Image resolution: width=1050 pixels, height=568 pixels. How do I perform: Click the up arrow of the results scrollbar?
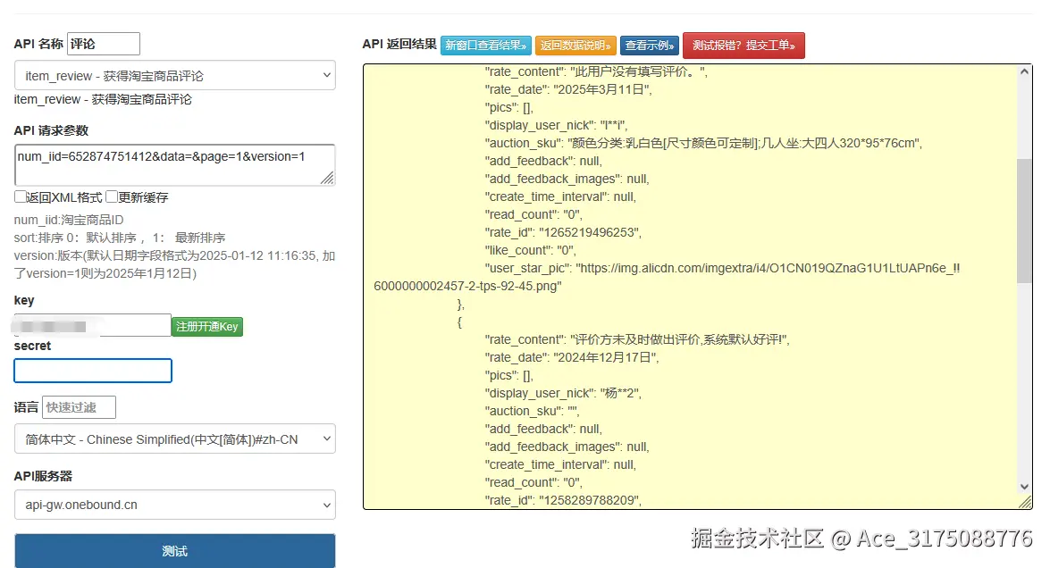pos(1026,71)
